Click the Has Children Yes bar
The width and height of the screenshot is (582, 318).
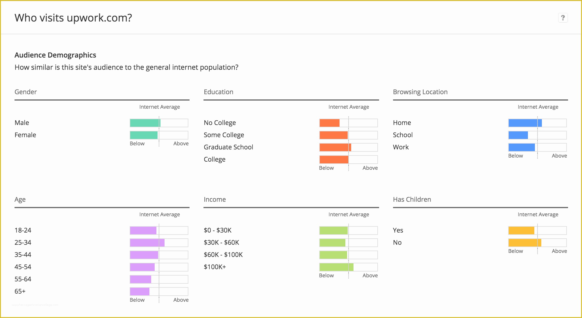[x=538, y=231]
